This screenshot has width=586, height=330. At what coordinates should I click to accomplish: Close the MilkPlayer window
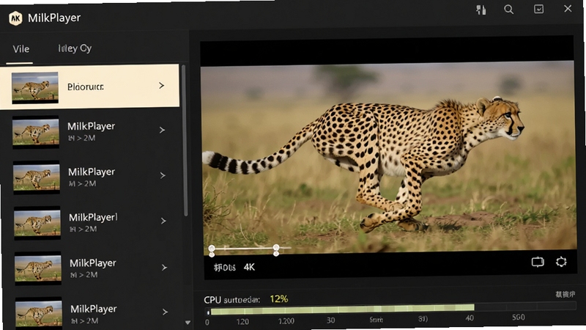point(568,8)
